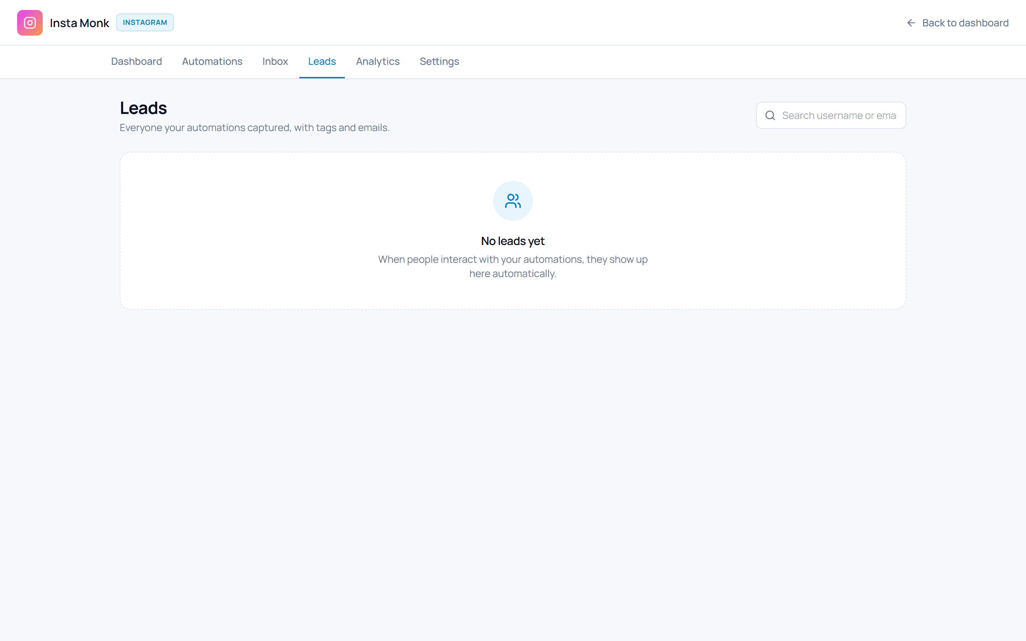Focus the Search username or email field

[830, 115]
